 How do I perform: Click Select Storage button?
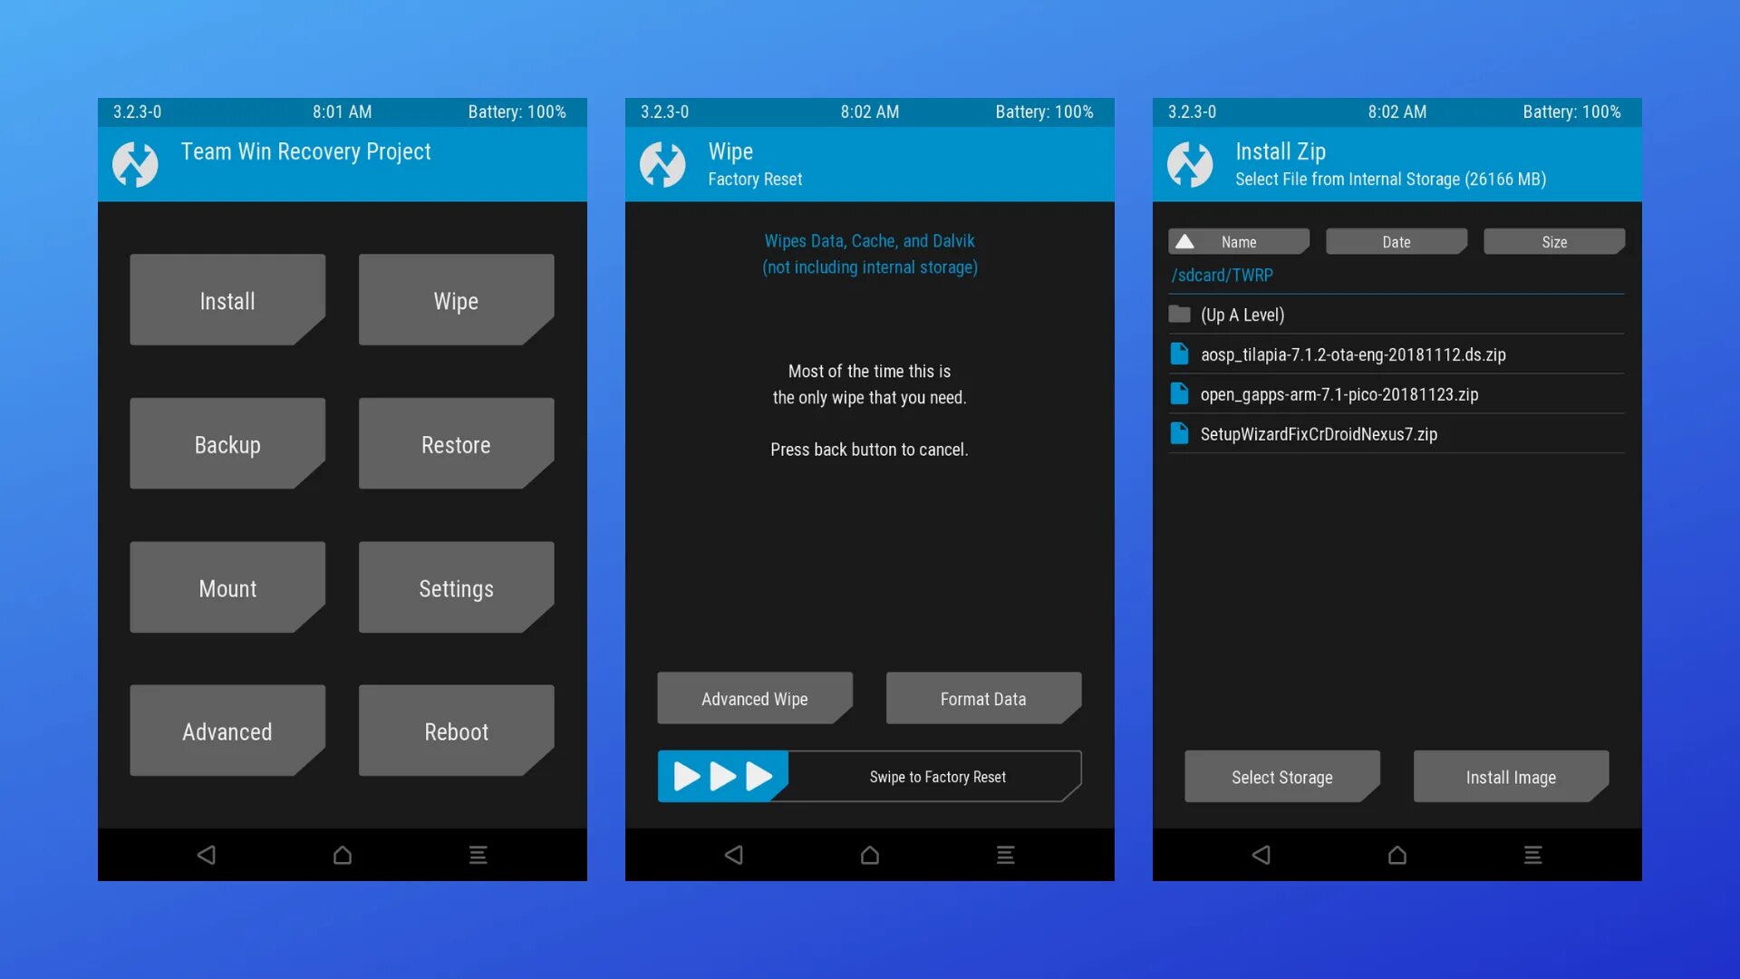1282,777
